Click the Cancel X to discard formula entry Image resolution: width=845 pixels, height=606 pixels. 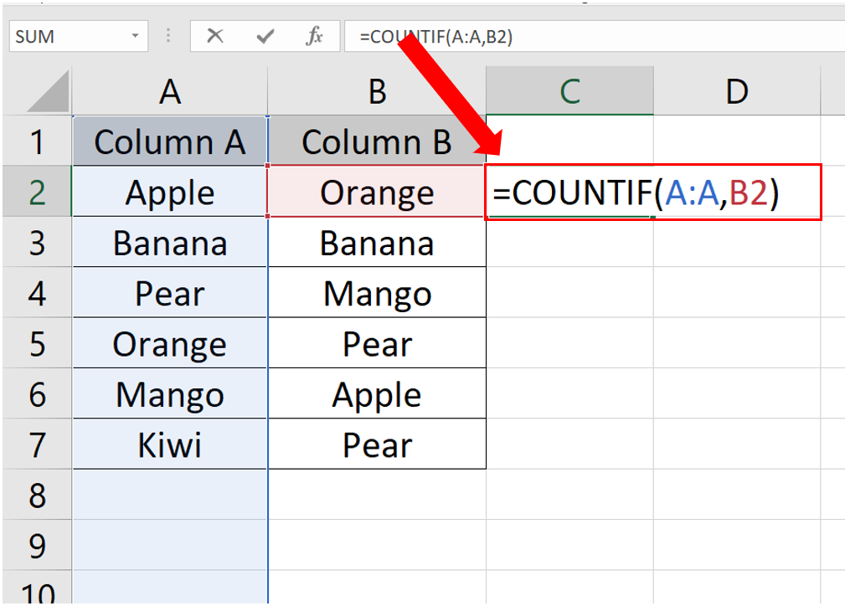coord(217,35)
